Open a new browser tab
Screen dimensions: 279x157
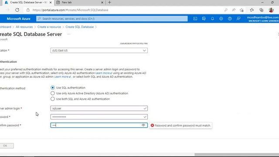click(109, 3)
